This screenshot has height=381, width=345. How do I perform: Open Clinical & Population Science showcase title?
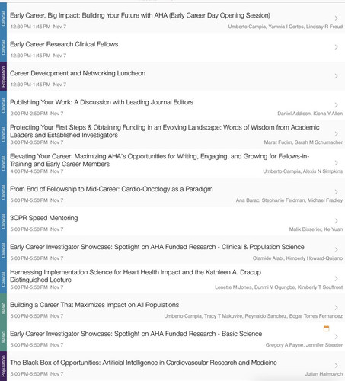(157, 247)
